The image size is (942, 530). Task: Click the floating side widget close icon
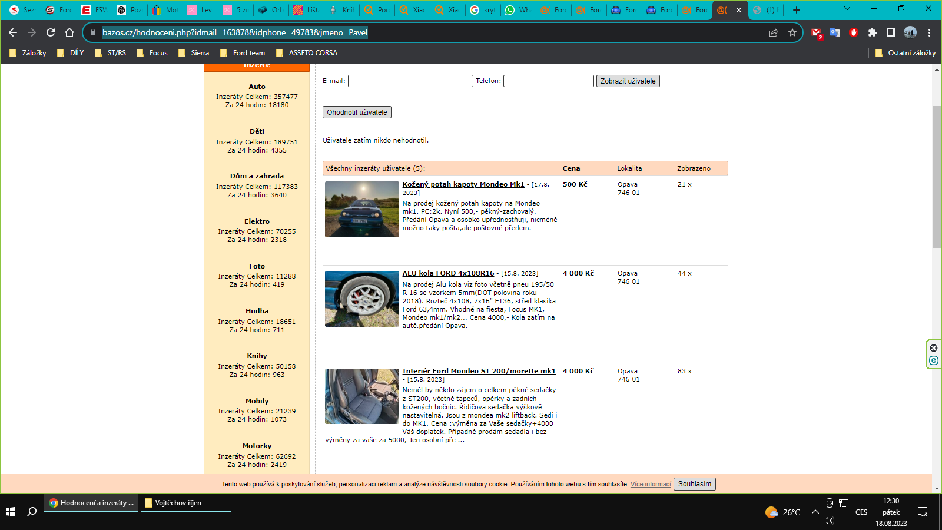934,348
